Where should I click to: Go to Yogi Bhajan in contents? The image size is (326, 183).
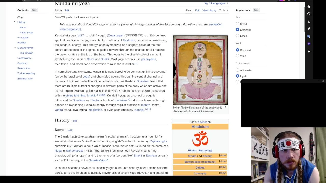point(26,53)
